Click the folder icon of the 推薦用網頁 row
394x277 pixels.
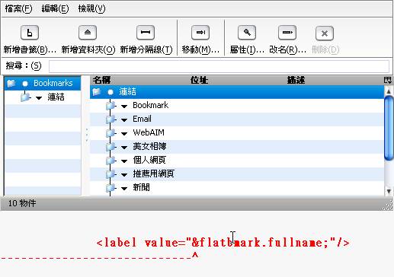(110, 174)
